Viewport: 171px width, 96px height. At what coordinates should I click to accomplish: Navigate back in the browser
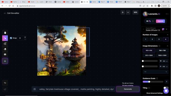pos(2,6)
